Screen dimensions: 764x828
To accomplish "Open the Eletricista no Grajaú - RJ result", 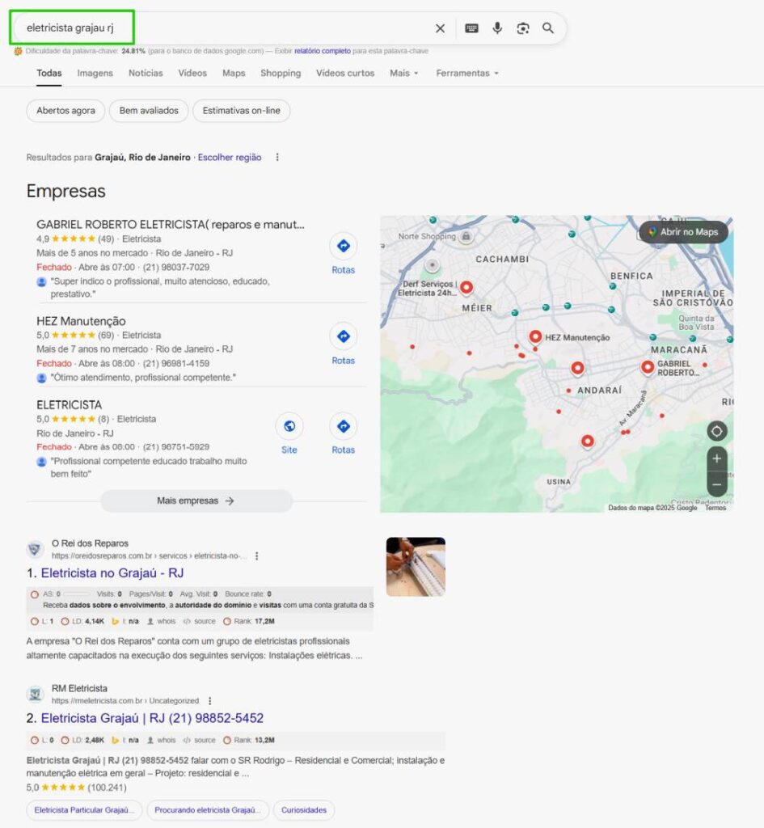I will click(112, 573).
